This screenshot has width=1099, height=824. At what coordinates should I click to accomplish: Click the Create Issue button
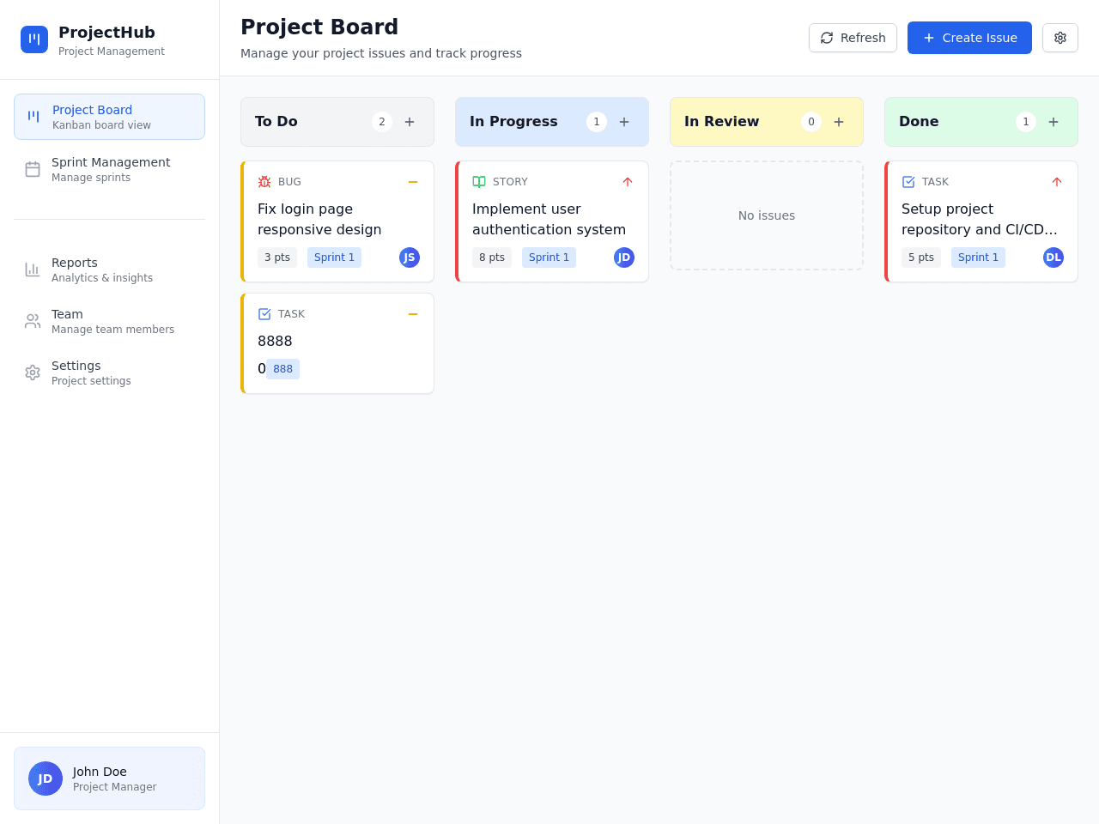point(969,38)
